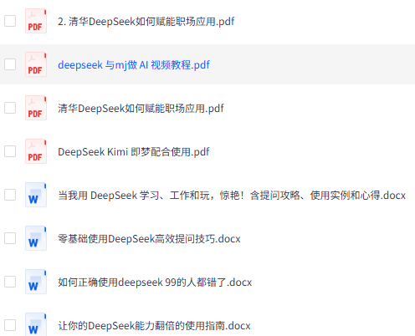Click Word icon for 零基础使用DeepSeek高效提问技巧.docx
The image size is (415, 336).
point(36,238)
